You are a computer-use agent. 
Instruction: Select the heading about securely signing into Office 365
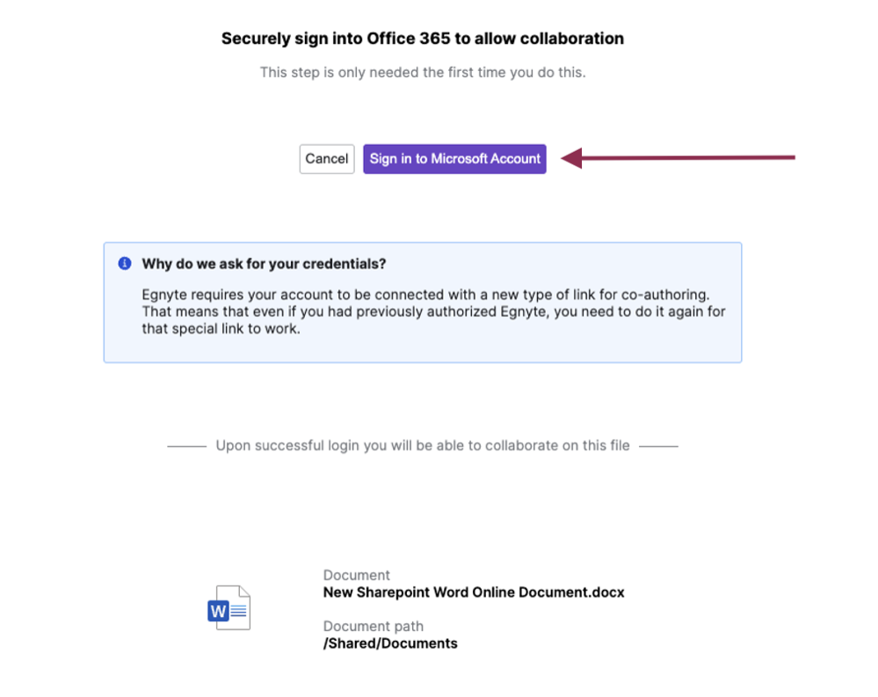(422, 39)
